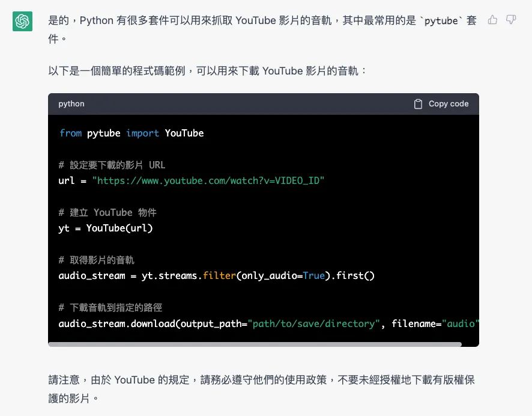This screenshot has width=532, height=416.
Task: Click the line 'from pytube import YouTube'
Action: point(131,133)
